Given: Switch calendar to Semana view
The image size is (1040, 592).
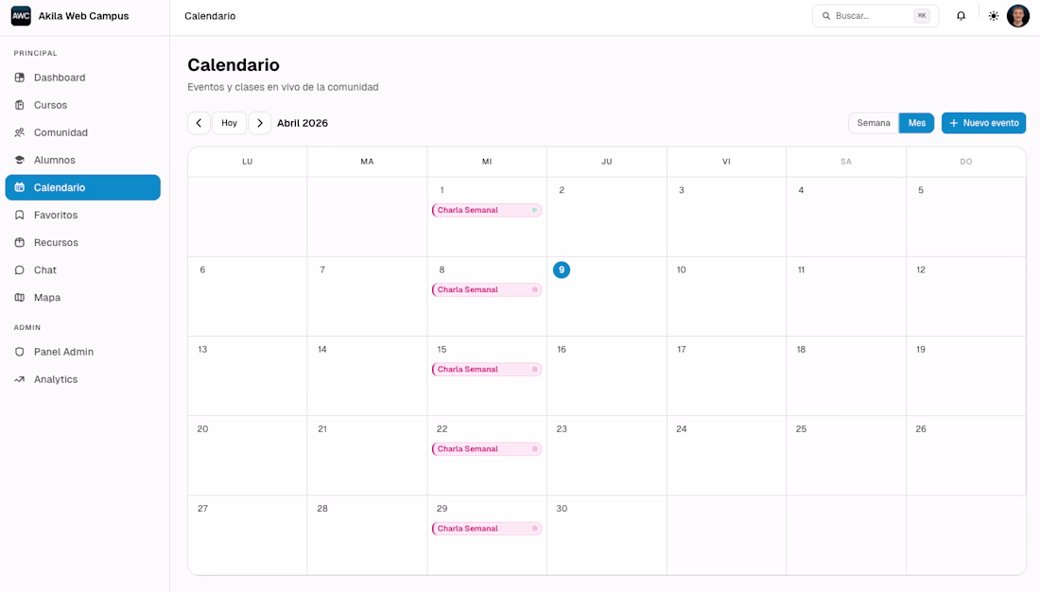Looking at the screenshot, I should (x=874, y=123).
